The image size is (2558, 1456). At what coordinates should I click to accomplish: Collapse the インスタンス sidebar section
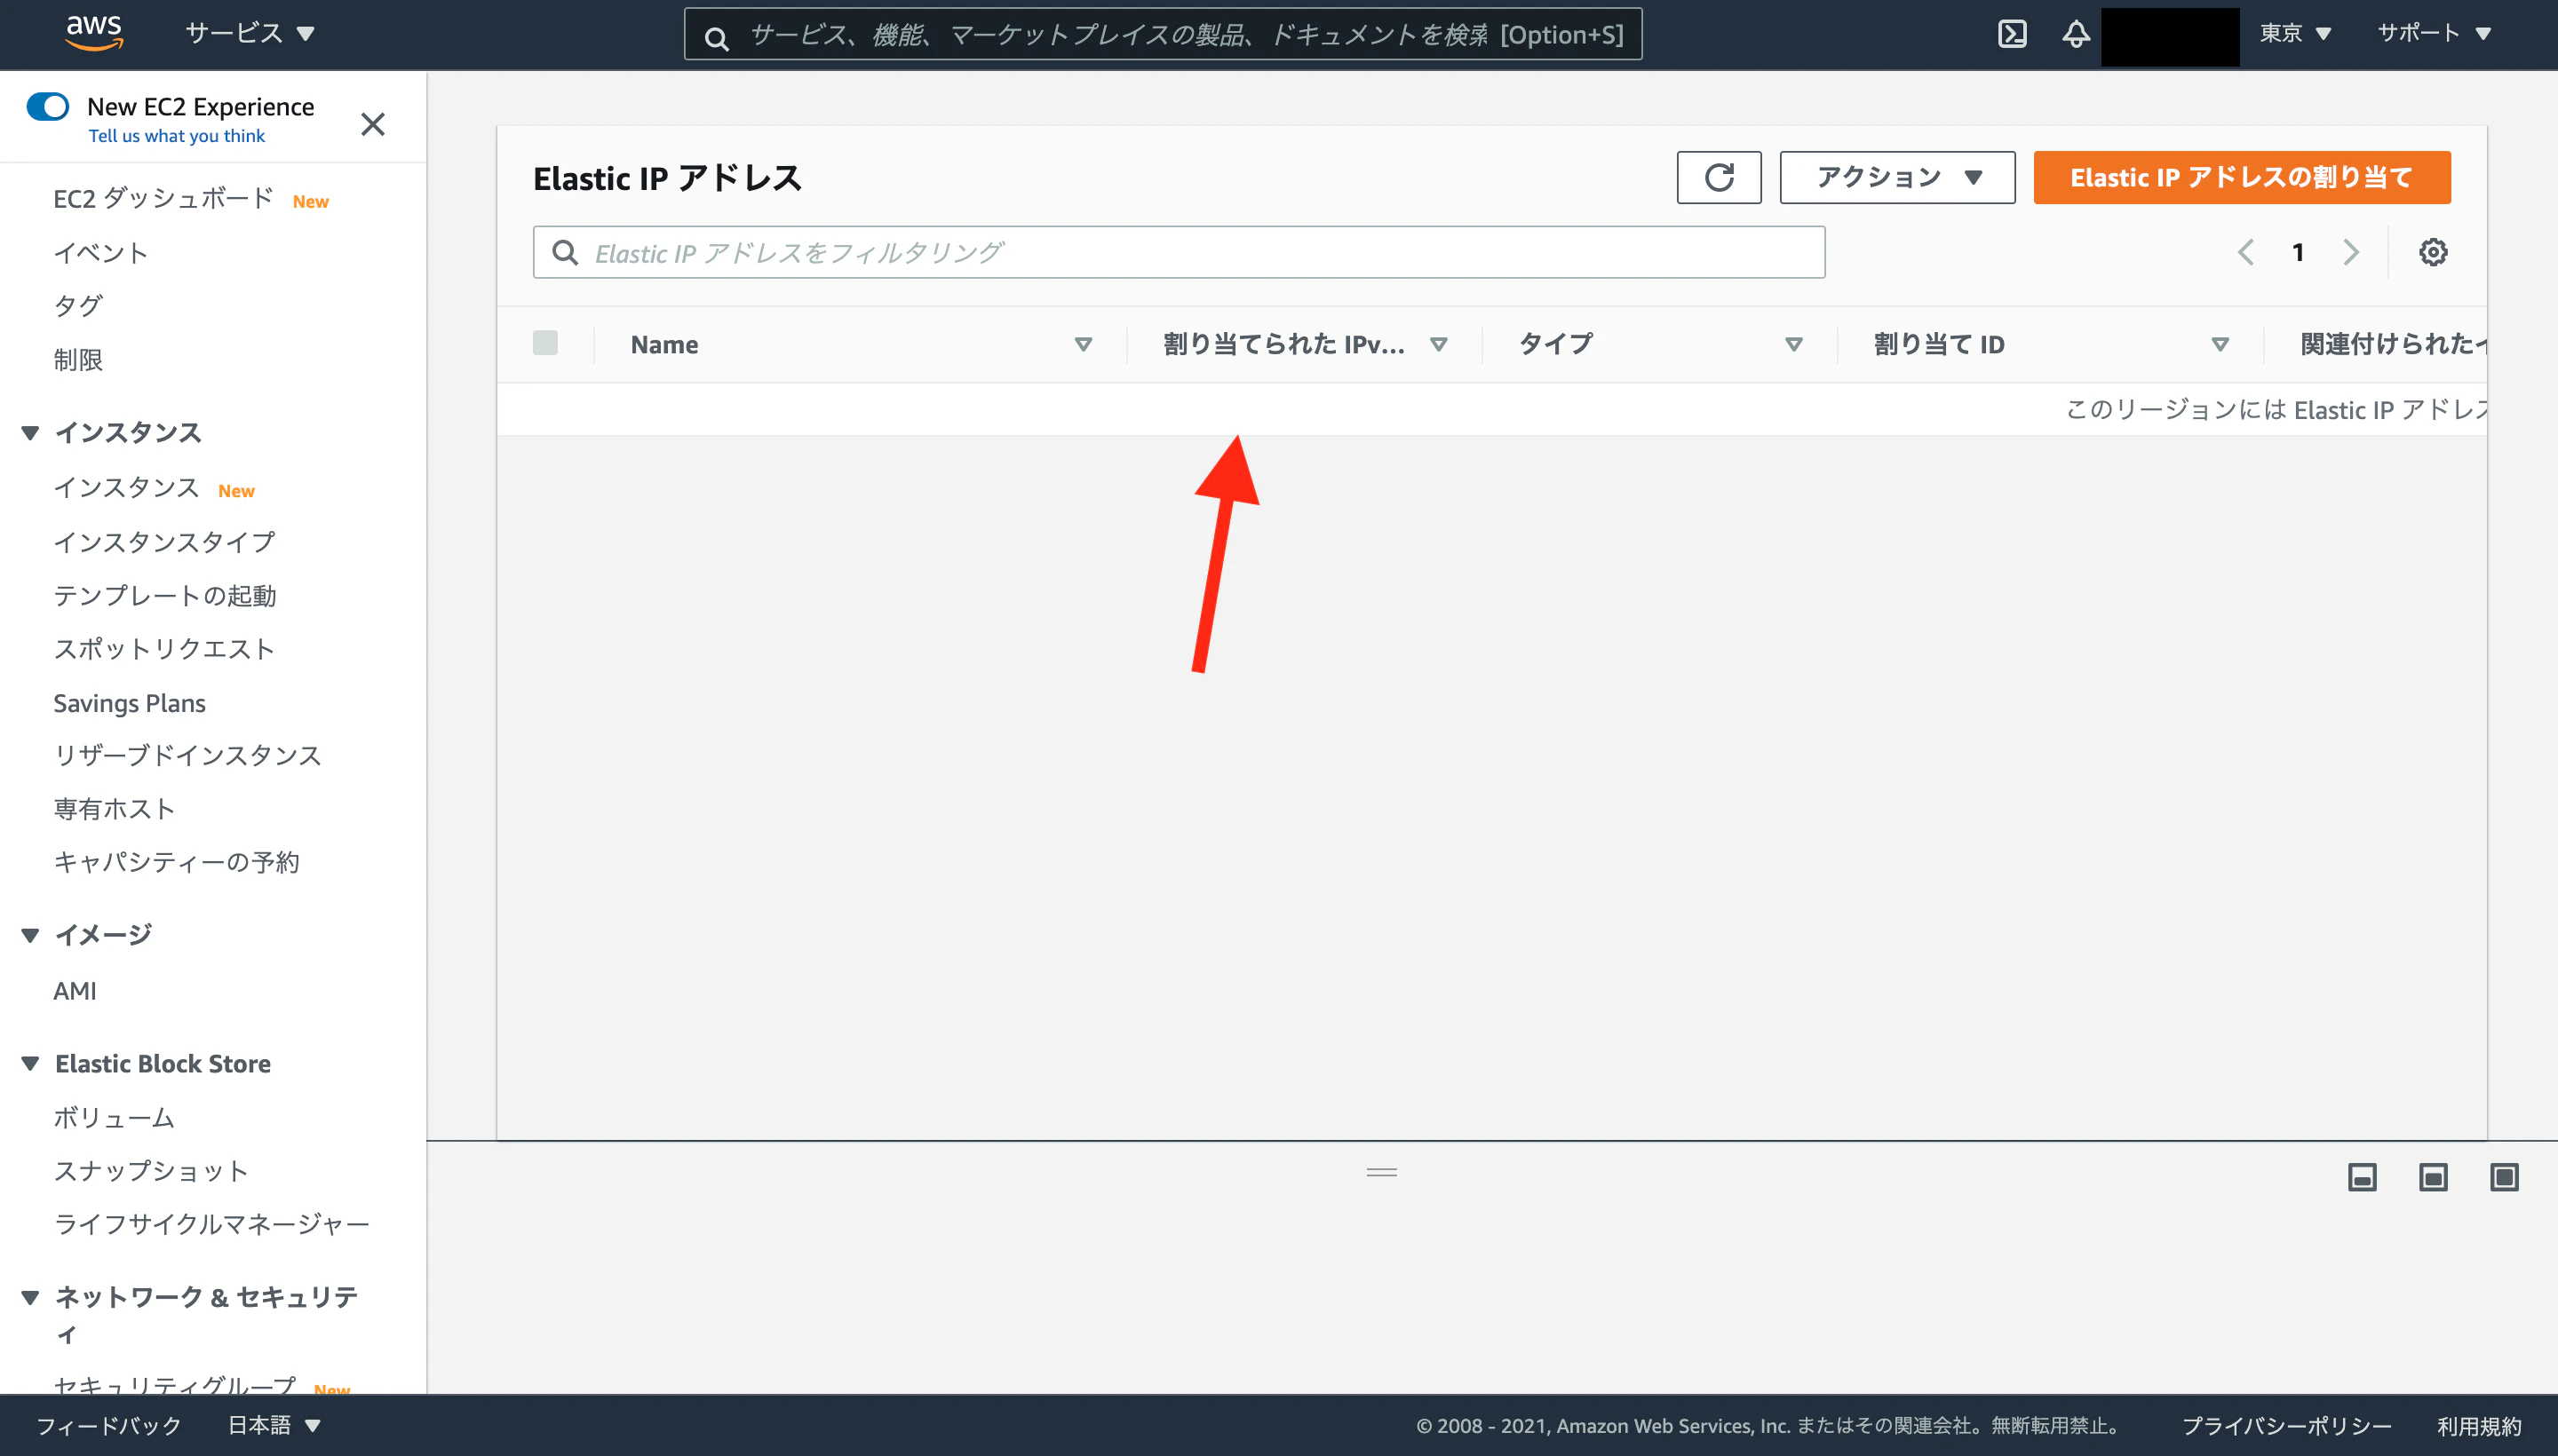coord(30,433)
